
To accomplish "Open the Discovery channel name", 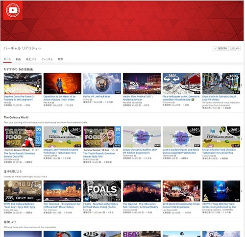I will (167, 103).
